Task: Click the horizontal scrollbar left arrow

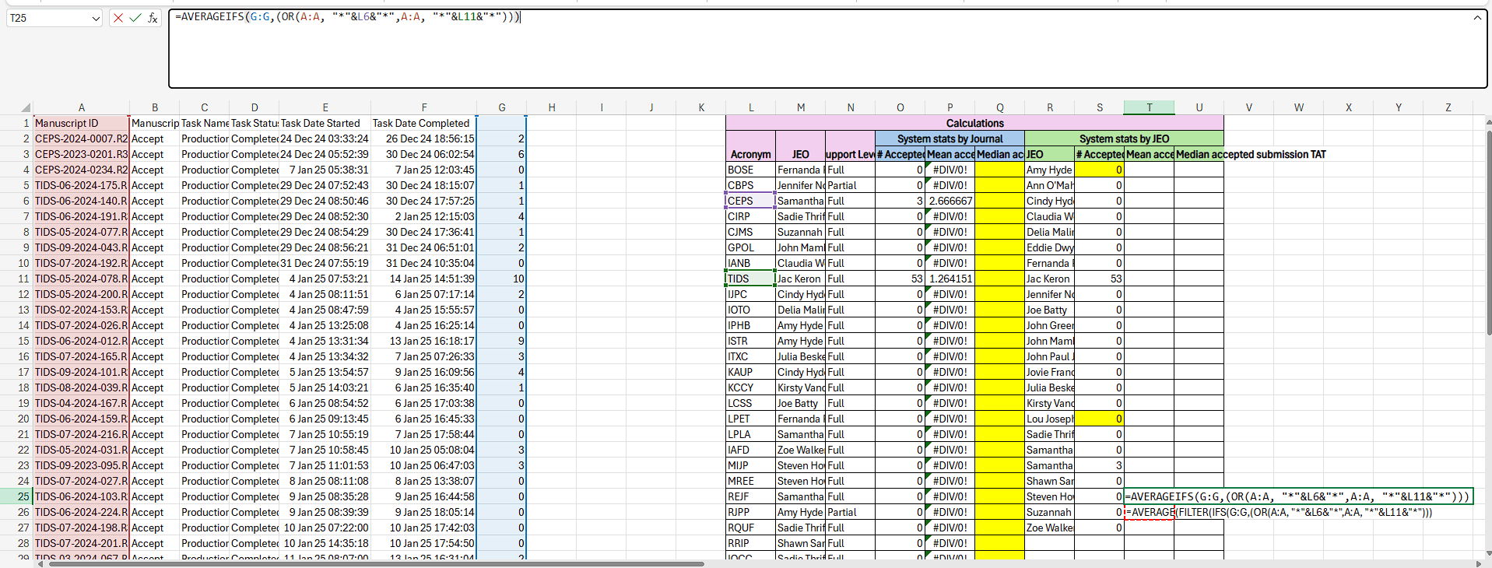Action: coord(40,563)
